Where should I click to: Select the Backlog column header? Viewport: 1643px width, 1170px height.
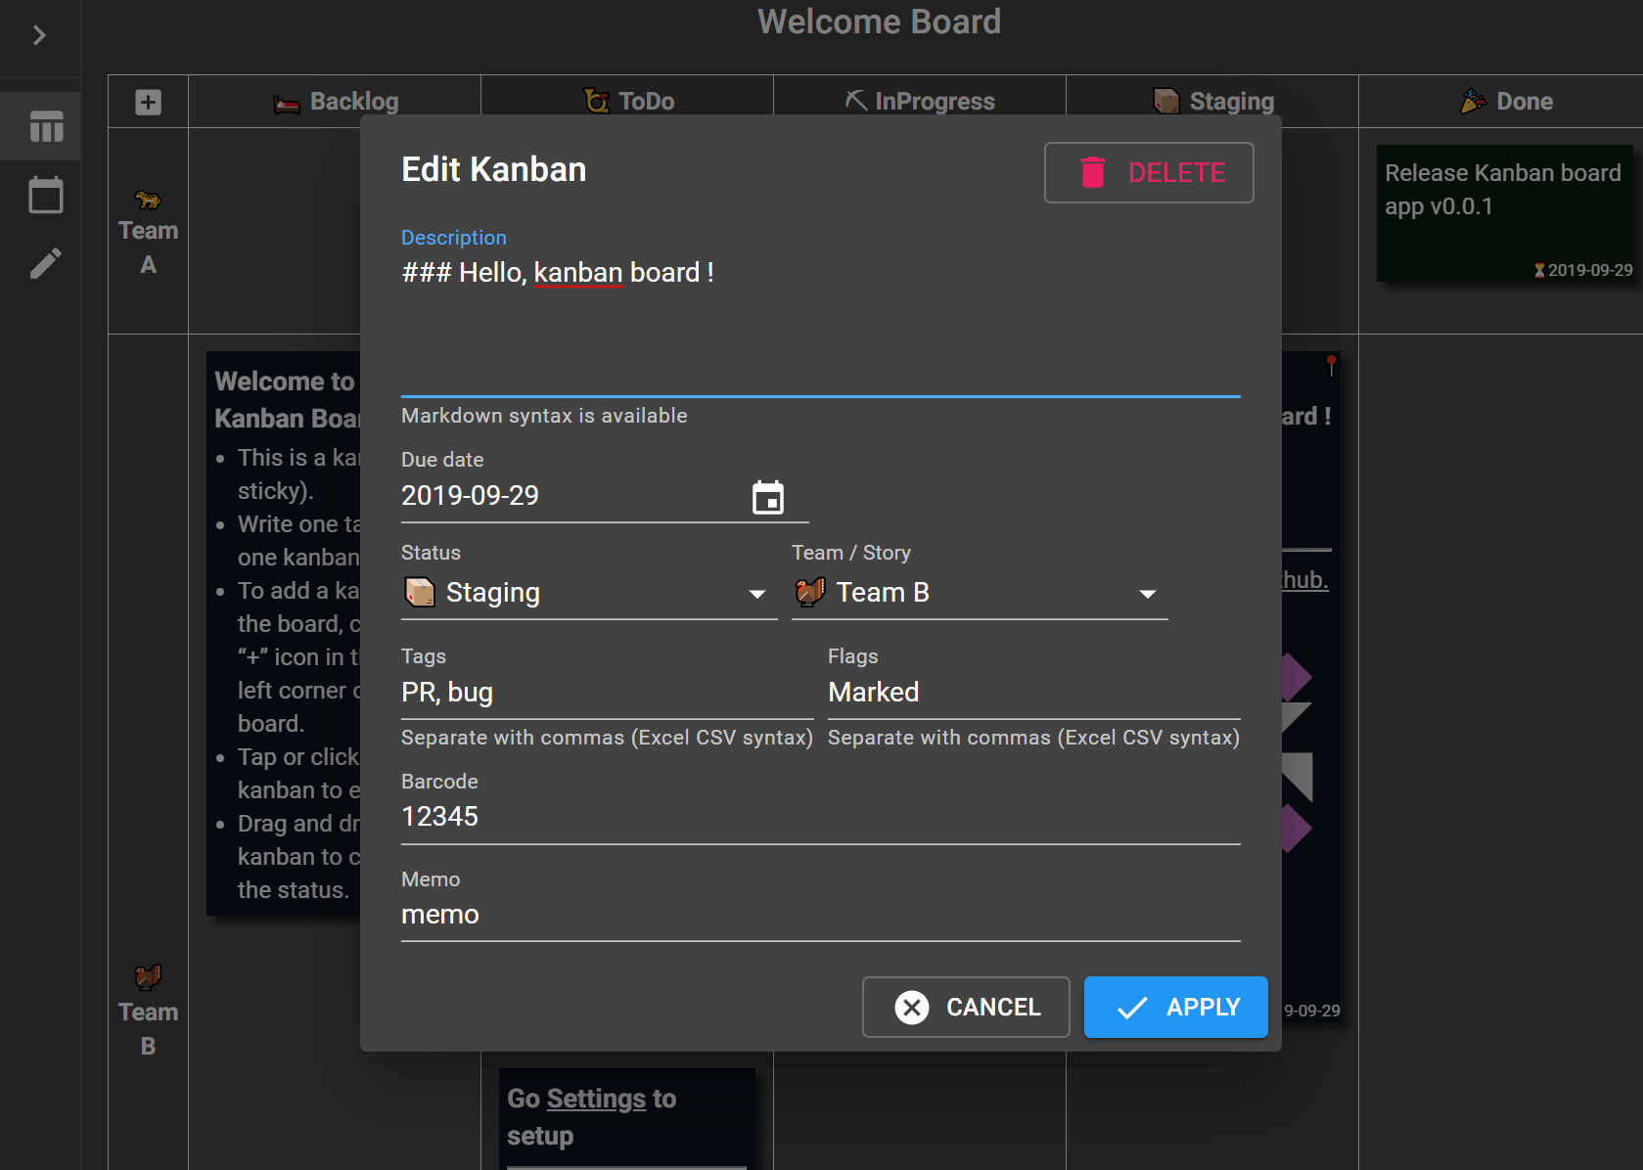[x=353, y=101]
